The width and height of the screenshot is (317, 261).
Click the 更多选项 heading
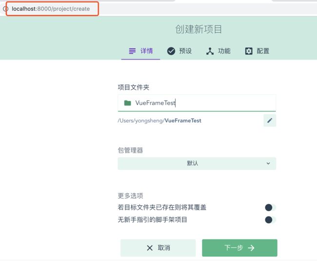(130, 196)
